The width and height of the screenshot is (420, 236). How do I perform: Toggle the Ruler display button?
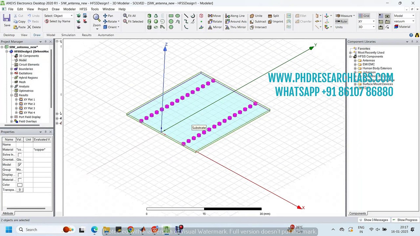[x=341, y=21]
